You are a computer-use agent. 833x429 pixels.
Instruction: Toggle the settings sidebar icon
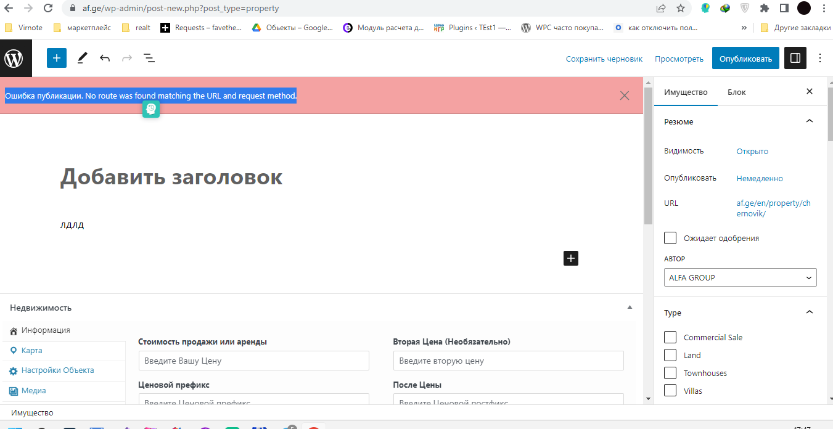795,59
